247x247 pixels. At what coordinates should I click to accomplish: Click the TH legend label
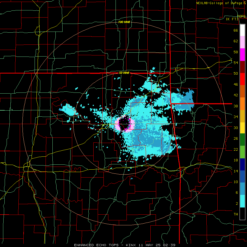pyautogui.click(x=236, y=214)
